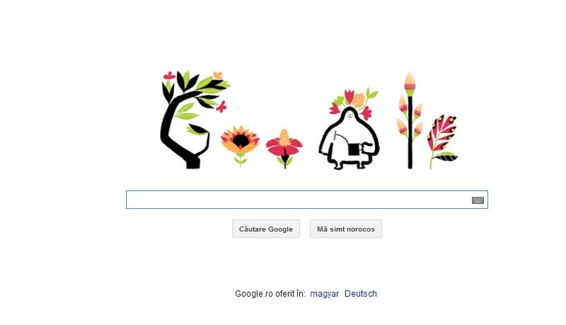Click the pink blossom on tree's right branch
The height and width of the screenshot is (325, 566).
(221, 106)
